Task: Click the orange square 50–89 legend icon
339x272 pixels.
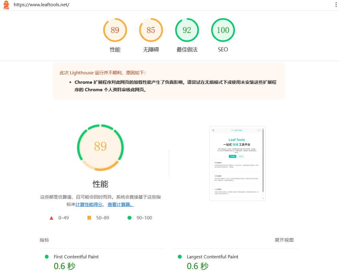Action: point(89,218)
